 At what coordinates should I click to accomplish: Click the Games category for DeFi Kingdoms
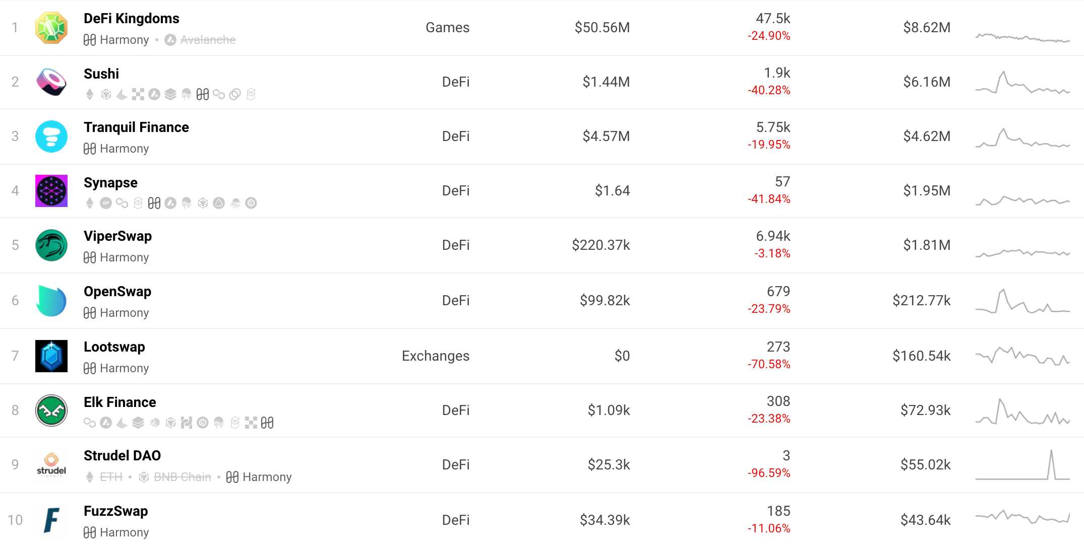click(447, 28)
